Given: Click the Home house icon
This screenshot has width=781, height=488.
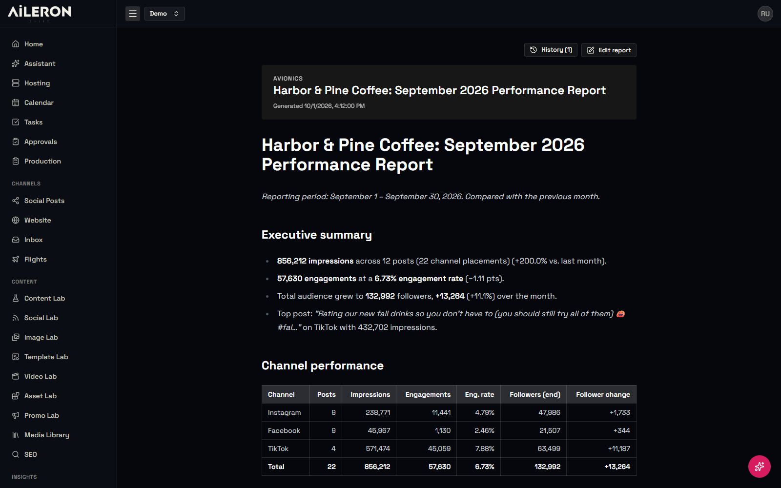Looking at the screenshot, I should 16,44.
